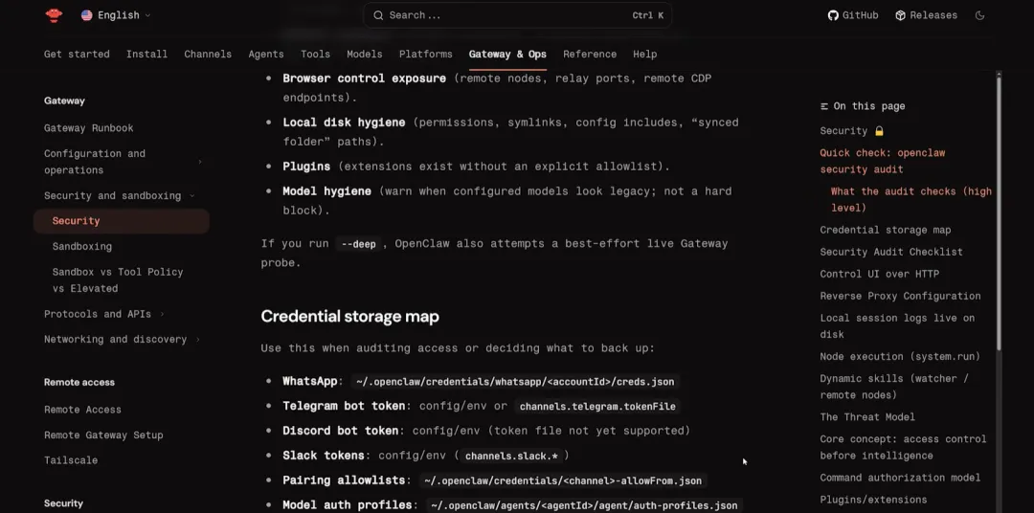Open the Agents tab
The width and height of the screenshot is (1034, 513).
(x=266, y=54)
